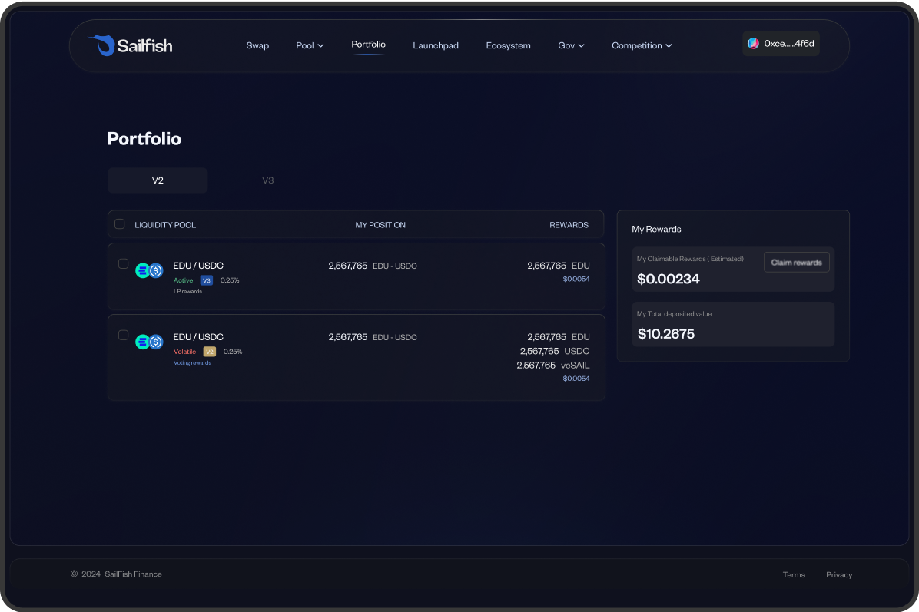Click EDU token icon in Volatile pool row
Image resolution: width=919 pixels, height=612 pixels.
pyautogui.click(x=142, y=342)
